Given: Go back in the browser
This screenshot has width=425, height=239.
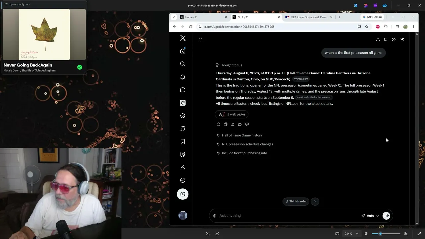Looking at the screenshot, I should tap(174, 27).
